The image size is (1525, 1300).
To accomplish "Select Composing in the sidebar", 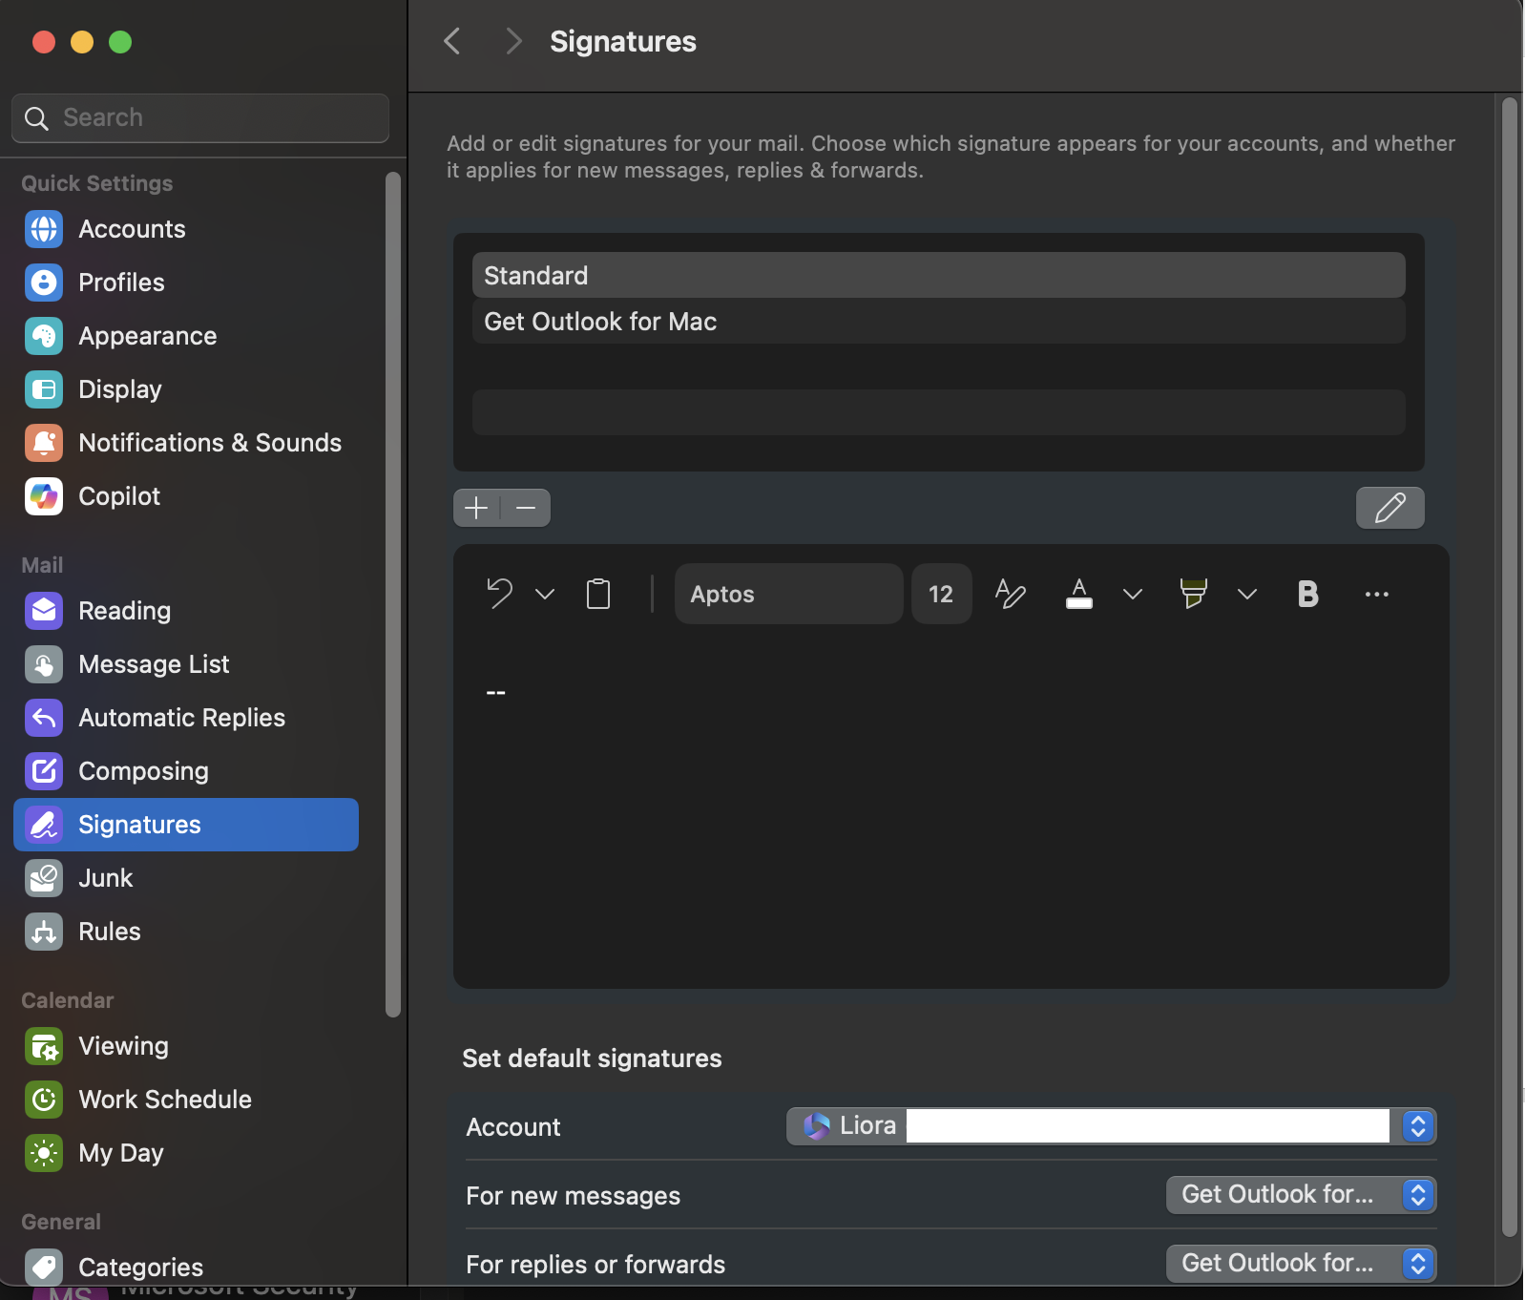I will click(x=186, y=771).
